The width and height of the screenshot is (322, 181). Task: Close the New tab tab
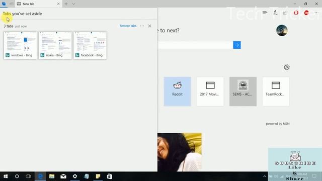58,4
